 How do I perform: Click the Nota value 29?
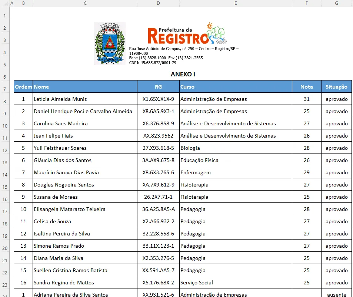tap(307, 172)
